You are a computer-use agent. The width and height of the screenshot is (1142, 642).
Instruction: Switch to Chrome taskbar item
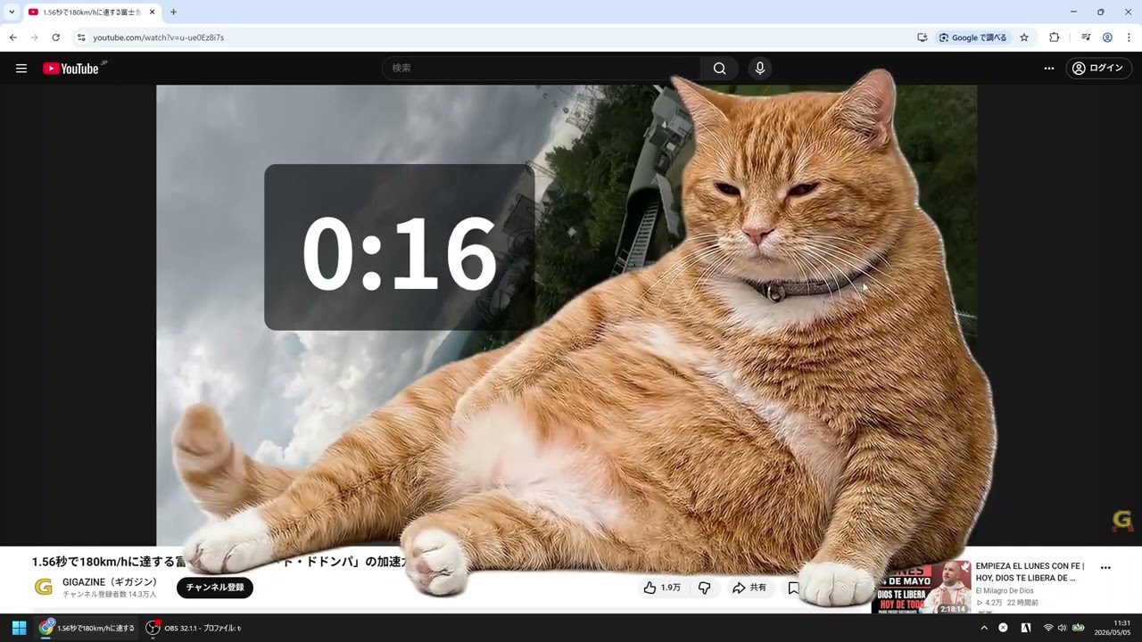click(x=87, y=628)
